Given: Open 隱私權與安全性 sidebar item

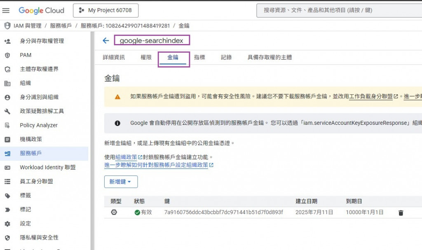Looking at the screenshot, I should [39, 237].
